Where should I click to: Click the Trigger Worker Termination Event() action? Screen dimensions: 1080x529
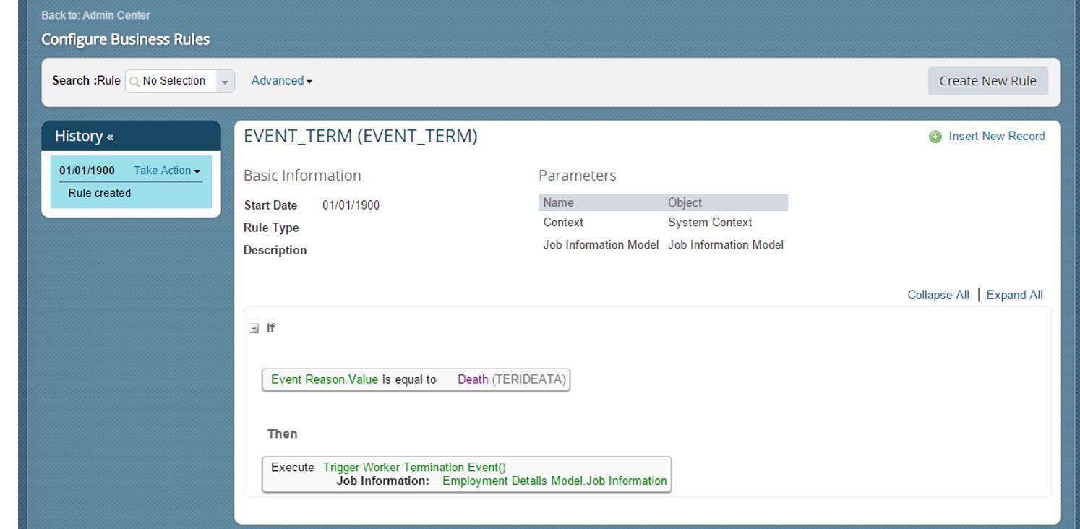tap(415, 467)
